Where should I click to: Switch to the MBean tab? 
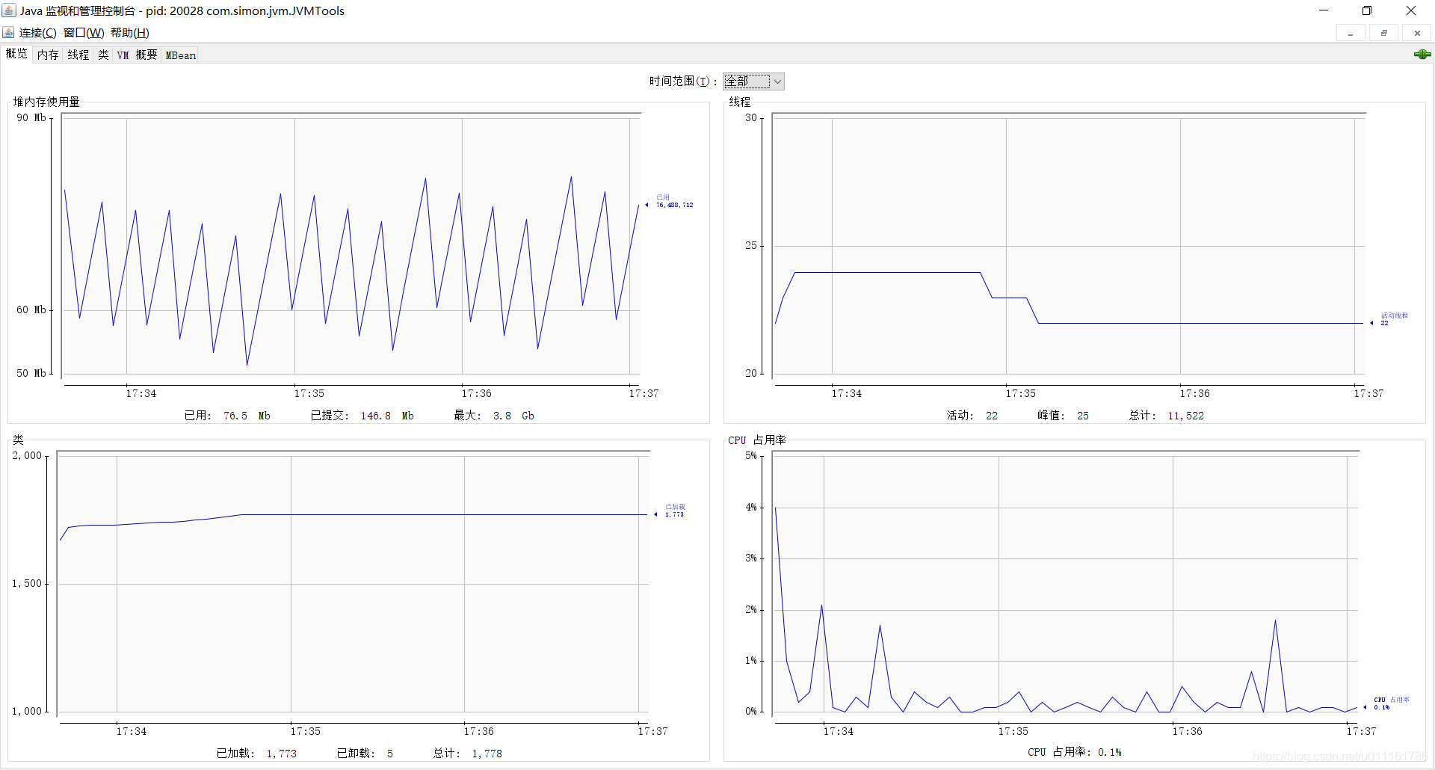[180, 55]
